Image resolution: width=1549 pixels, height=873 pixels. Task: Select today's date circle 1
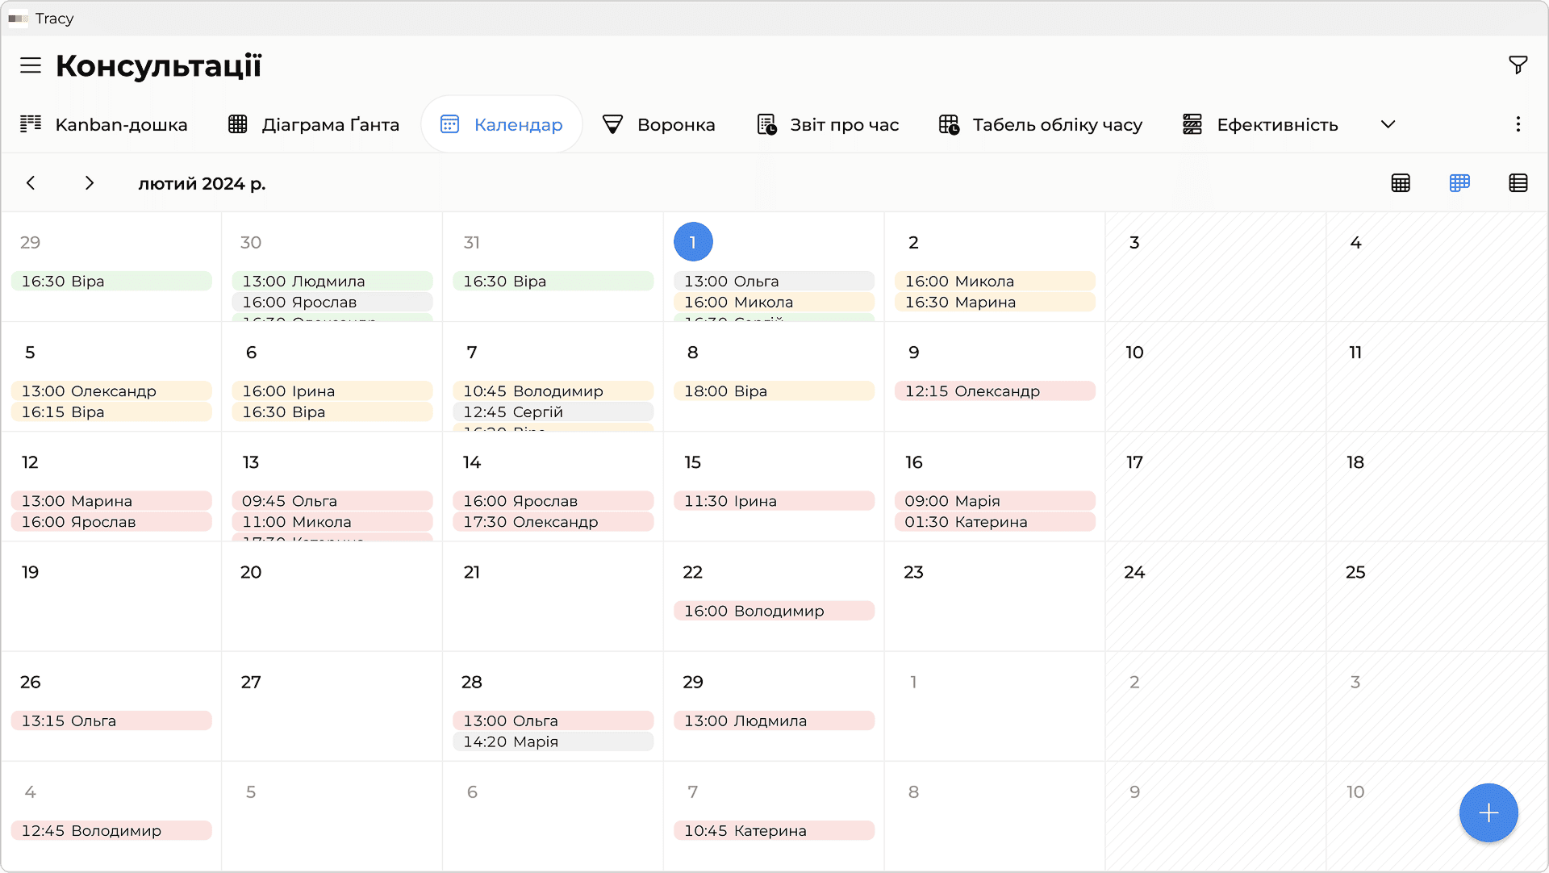point(693,242)
